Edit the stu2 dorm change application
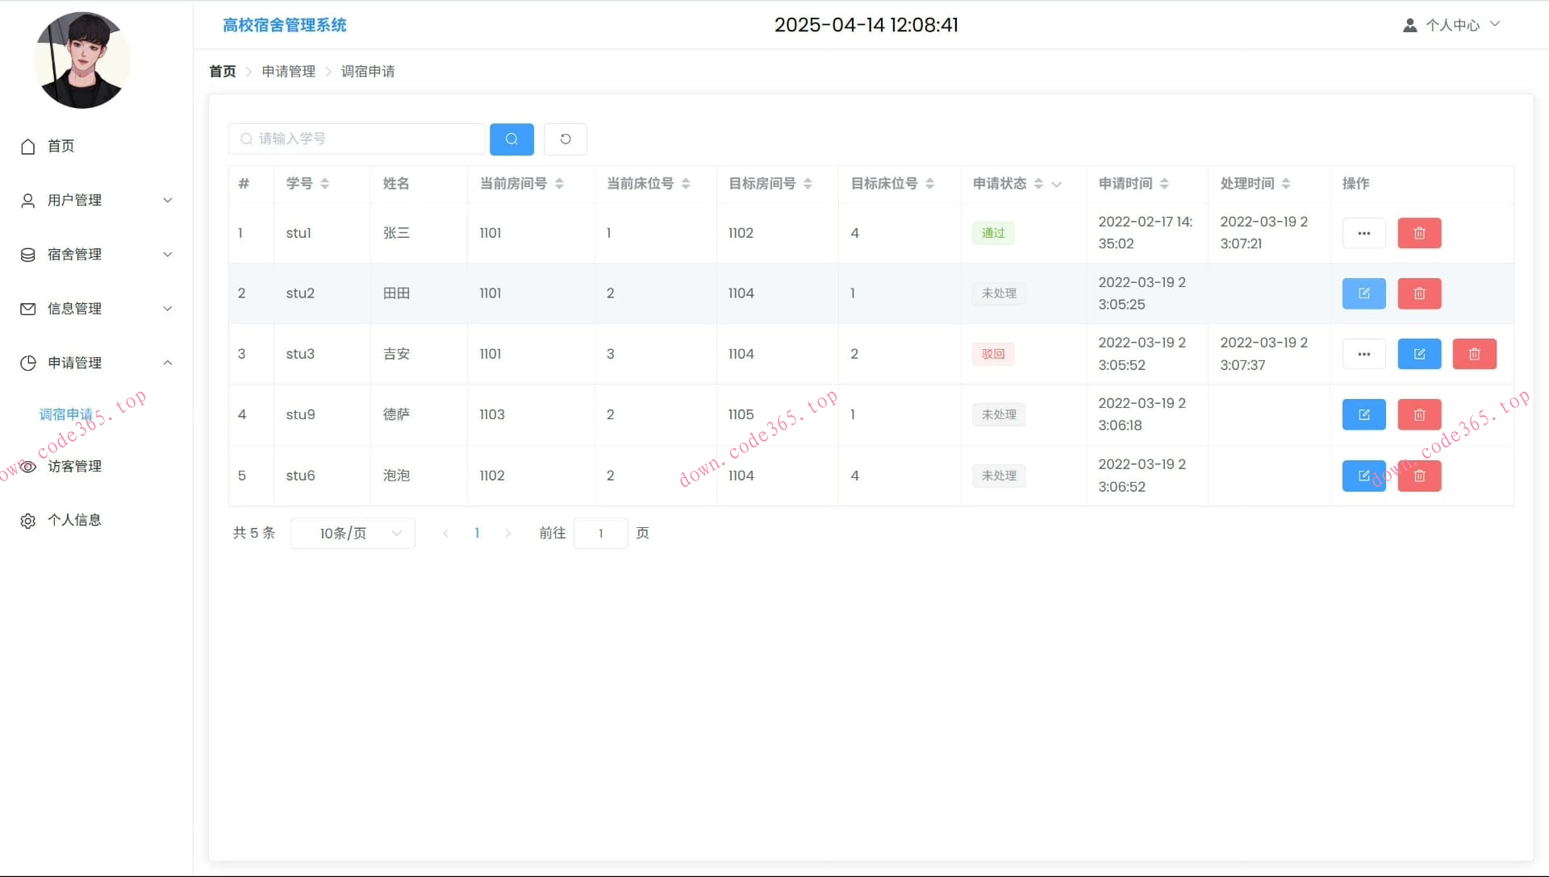The height and width of the screenshot is (877, 1549). tap(1363, 293)
